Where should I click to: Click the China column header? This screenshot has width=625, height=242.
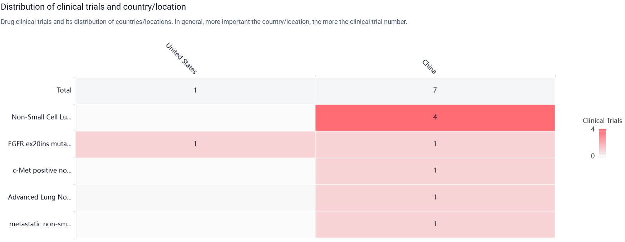[x=429, y=67]
